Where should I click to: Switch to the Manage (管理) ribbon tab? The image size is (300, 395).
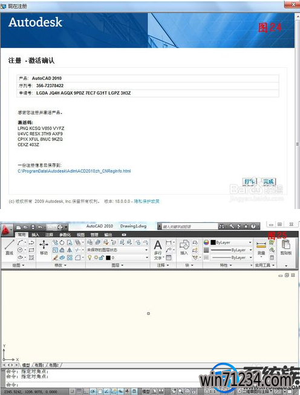click(94, 234)
